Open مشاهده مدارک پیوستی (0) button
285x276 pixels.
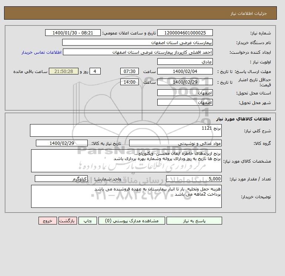132,221
